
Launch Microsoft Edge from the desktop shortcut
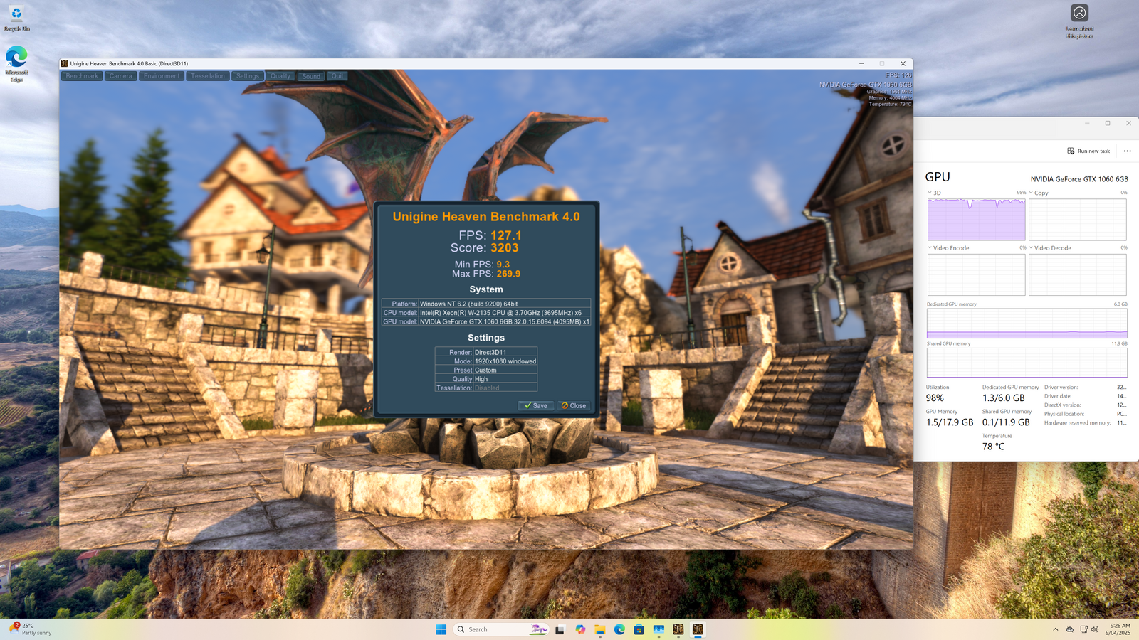[x=16, y=64]
